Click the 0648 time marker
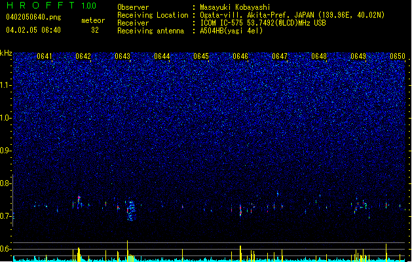The image size is (412, 262). [319, 56]
